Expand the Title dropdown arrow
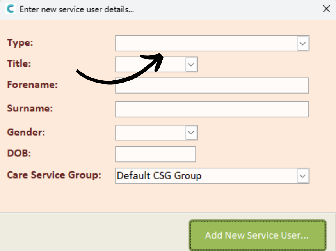 pos(191,64)
